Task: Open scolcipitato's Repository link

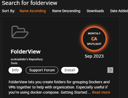Action: 27,59
